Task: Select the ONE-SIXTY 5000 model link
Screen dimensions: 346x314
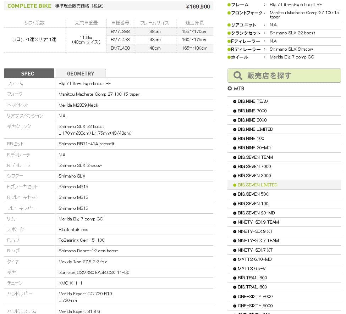Action: (x=255, y=305)
